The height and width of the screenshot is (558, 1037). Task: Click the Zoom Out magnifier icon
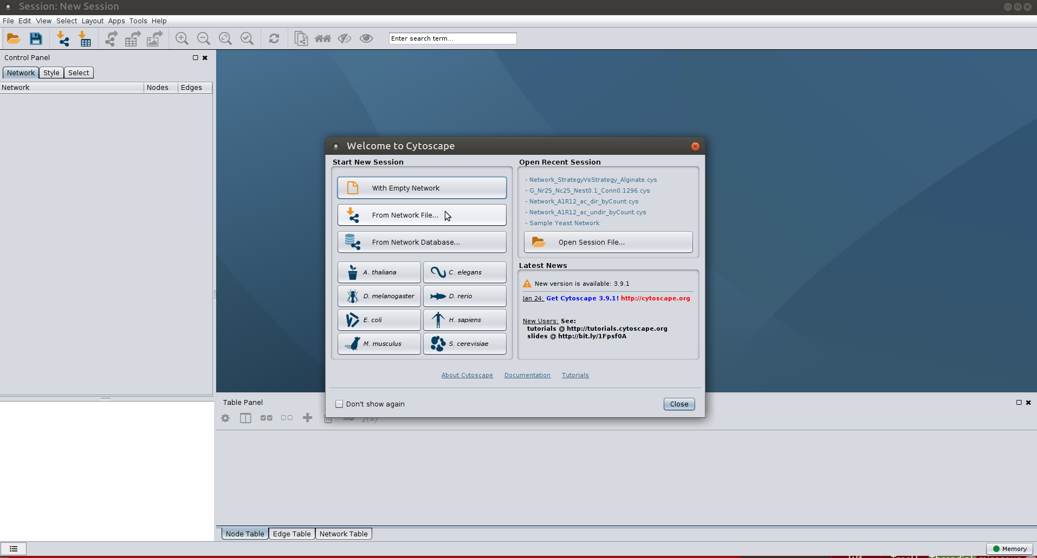[x=204, y=38]
